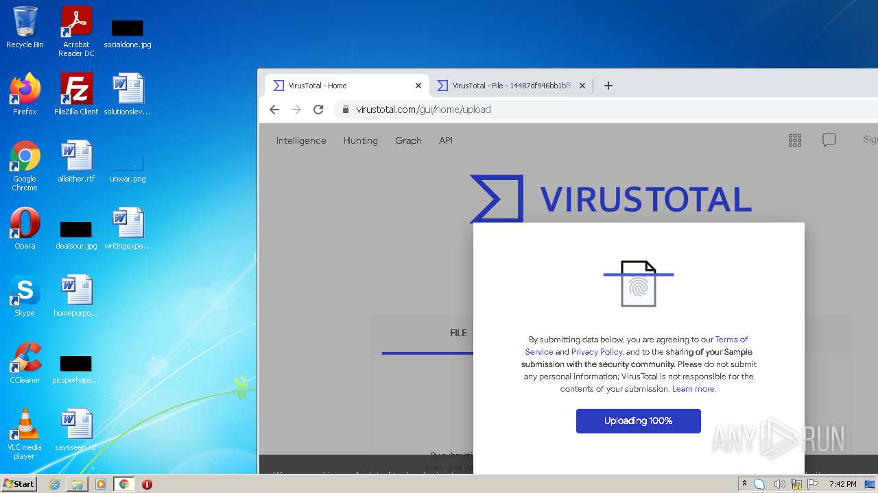878x493 pixels.
Task: Open Windows Media Player taskbar icon
Action: pos(101,484)
